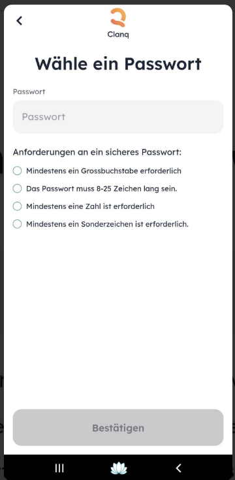
Task: Click the Clanq brand name text
Action: click(x=118, y=35)
